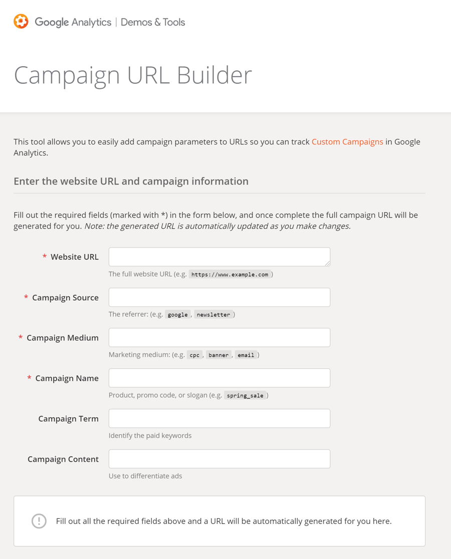Click the google example chip
The width and height of the screenshot is (451, 559).
[178, 314]
